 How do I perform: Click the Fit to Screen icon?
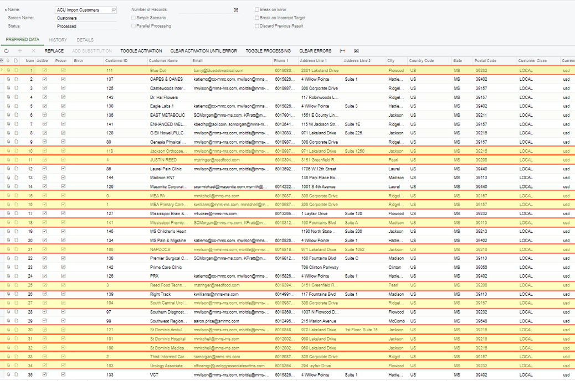pos(342,51)
